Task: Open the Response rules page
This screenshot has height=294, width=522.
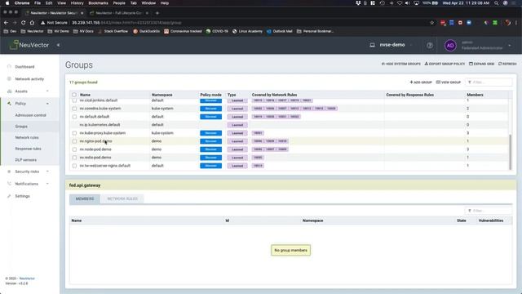Action: tap(28, 149)
